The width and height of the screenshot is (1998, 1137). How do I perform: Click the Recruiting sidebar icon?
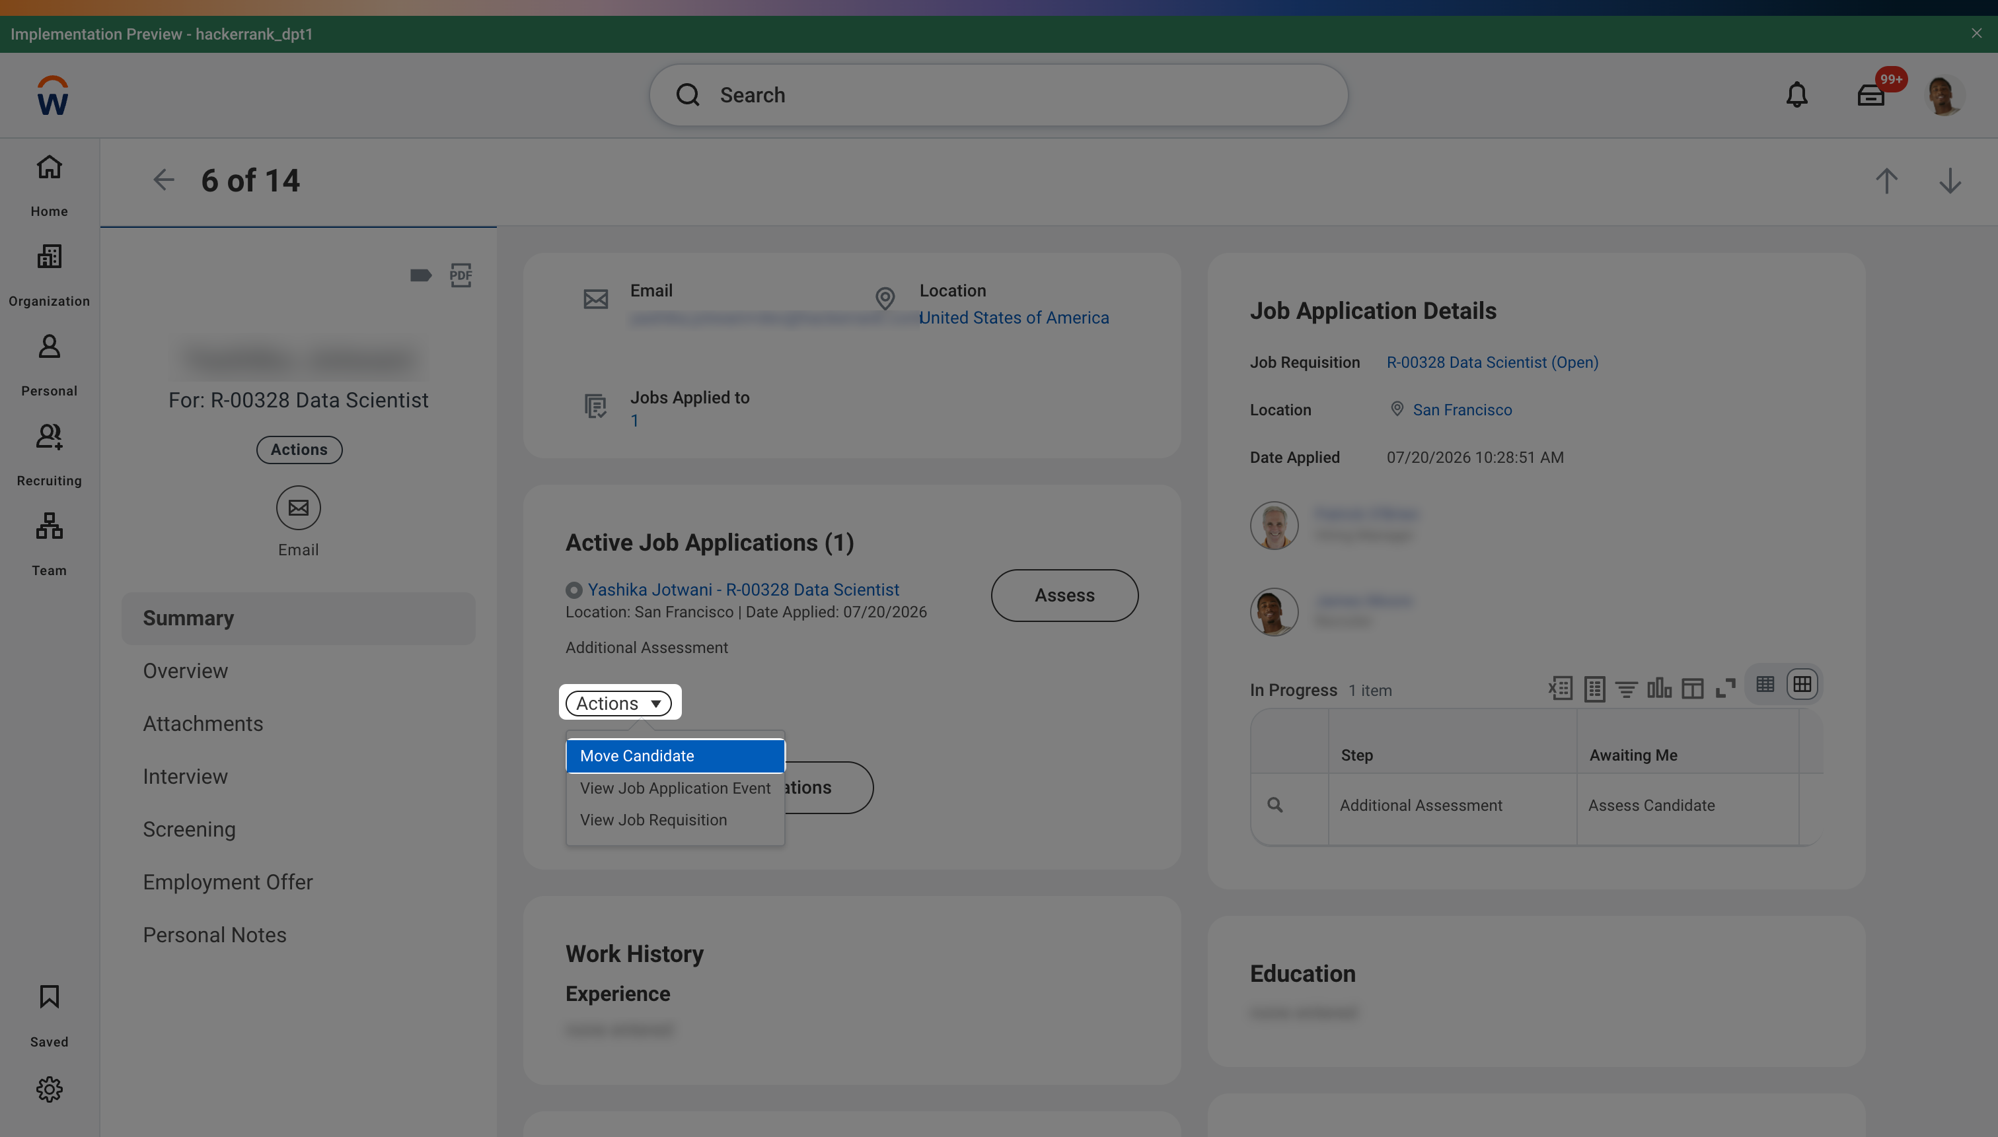coord(50,454)
